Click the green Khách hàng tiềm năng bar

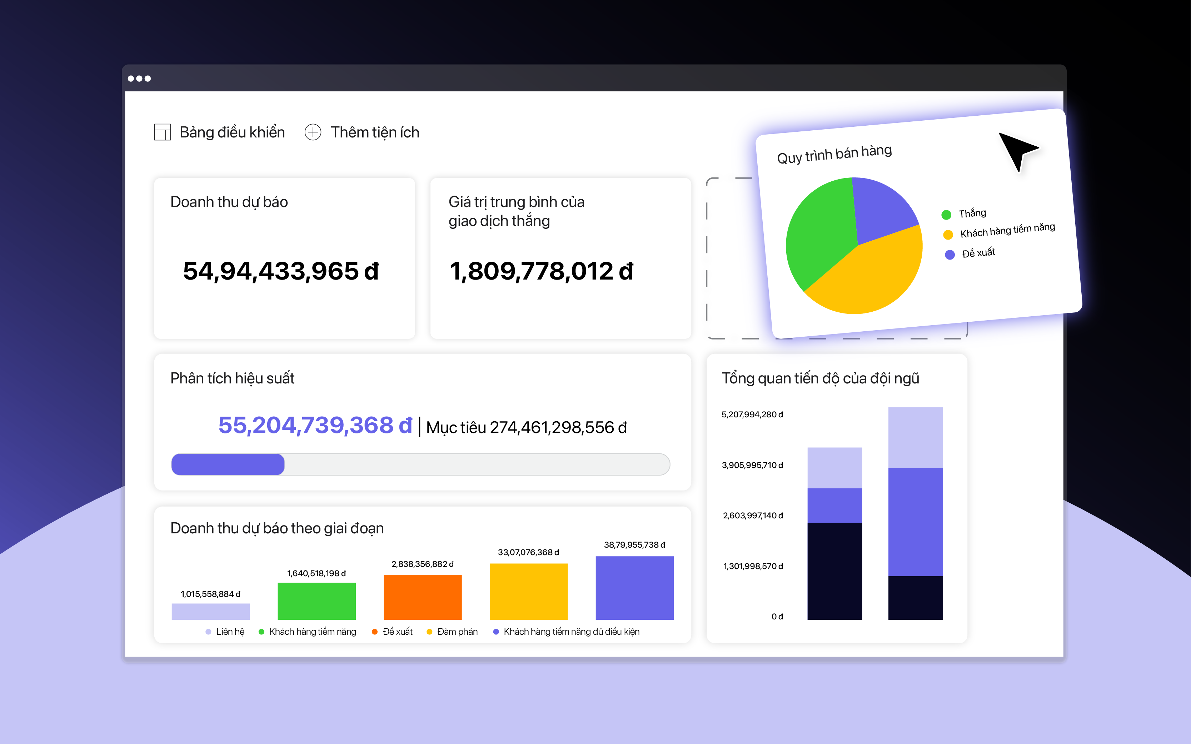point(317,601)
